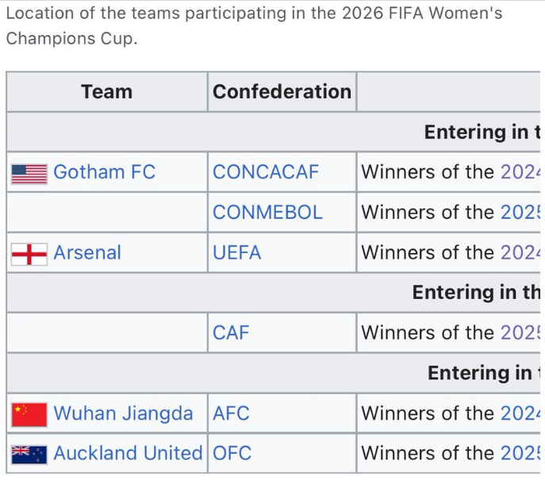Viewport: 545px width, 480px height.
Task: Open the Arsenal team link
Action: point(87,252)
